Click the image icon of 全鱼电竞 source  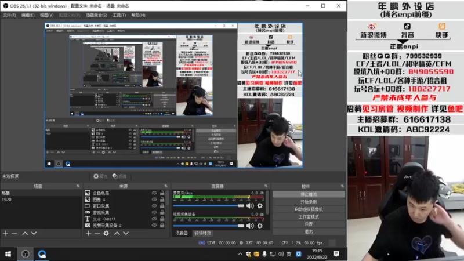point(88,193)
